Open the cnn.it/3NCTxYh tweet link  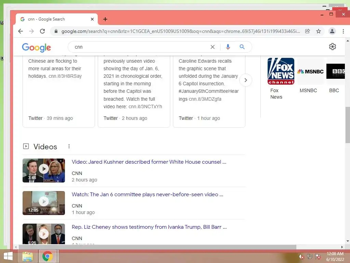pyautogui.click(x=145, y=107)
